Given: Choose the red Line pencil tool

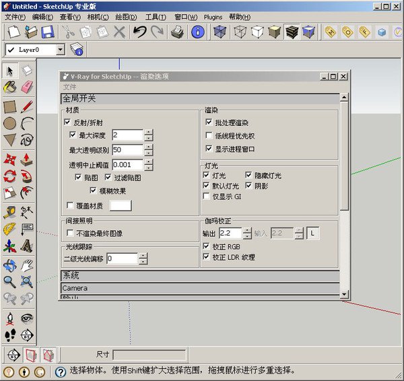Looking at the screenshot, I should (x=27, y=106).
